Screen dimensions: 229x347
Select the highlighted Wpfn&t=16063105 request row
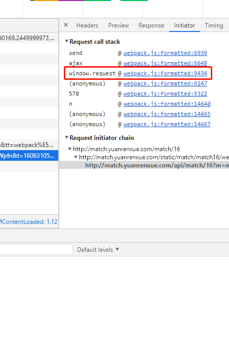pyautogui.click(x=29, y=156)
